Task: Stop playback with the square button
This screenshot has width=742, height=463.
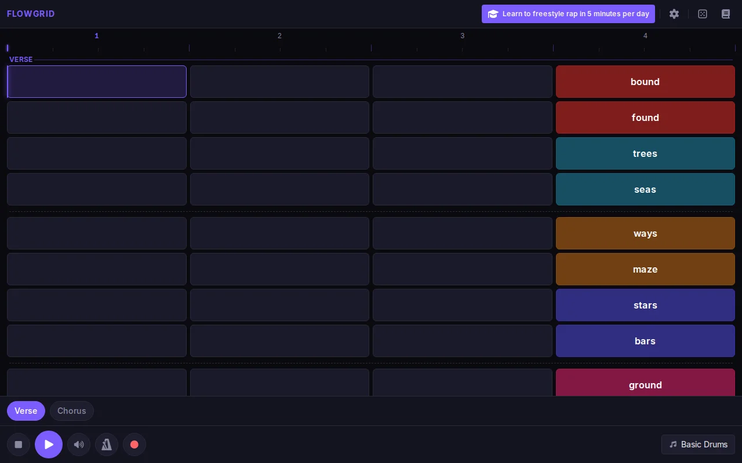Action: click(19, 444)
